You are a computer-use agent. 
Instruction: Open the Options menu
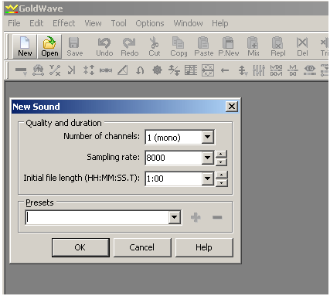(x=150, y=23)
